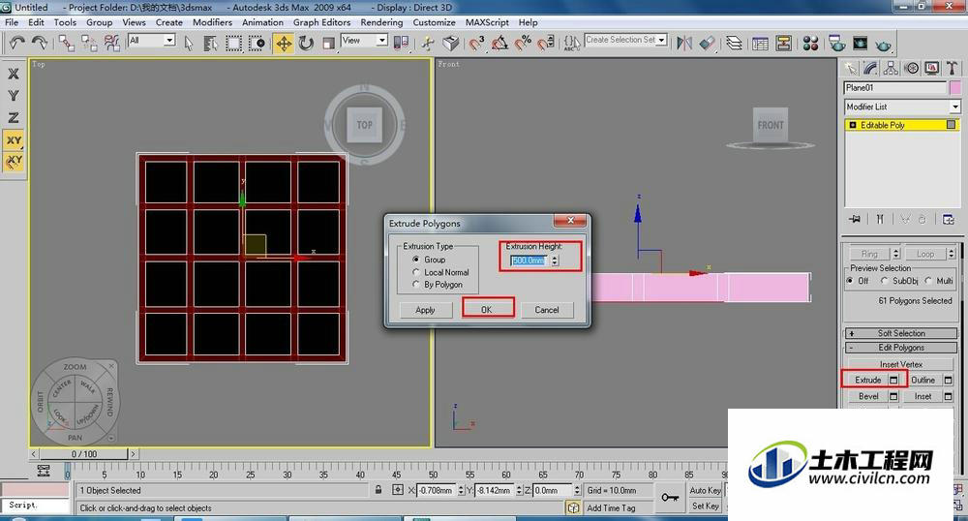Click the Redo arrow icon

point(40,43)
